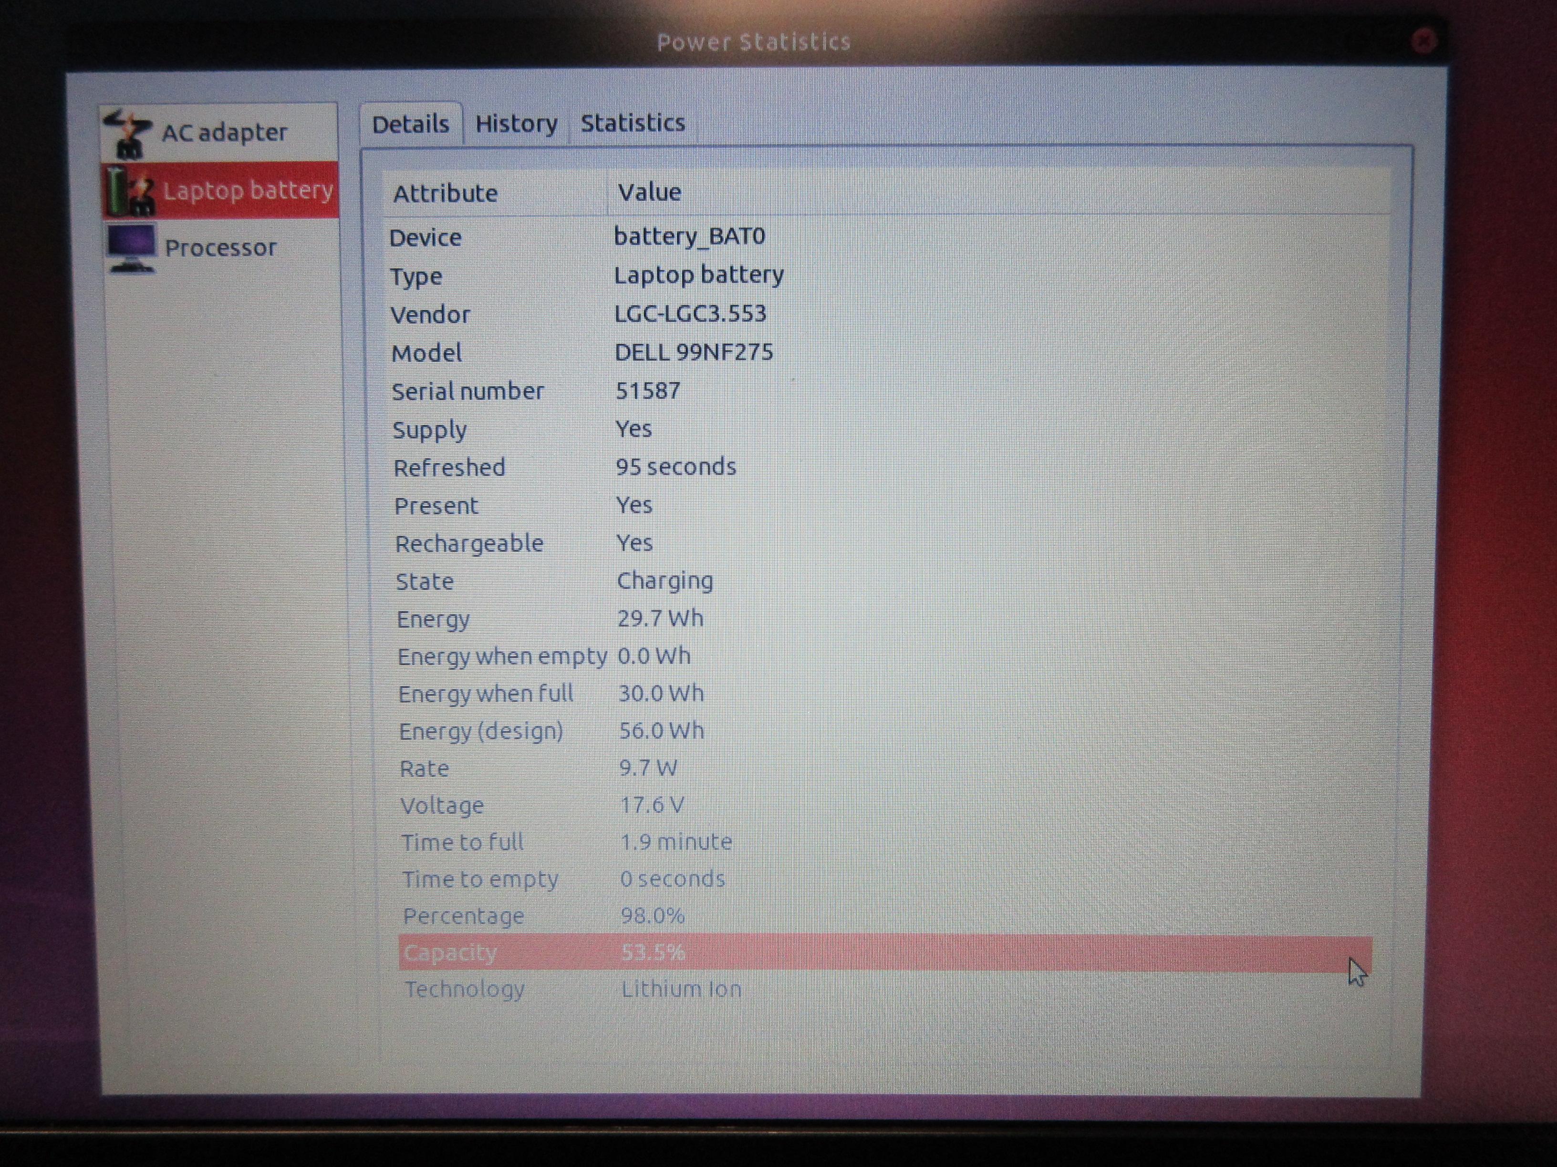Select the Refreshed attribute label
1557x1167 pixels.
449,468
